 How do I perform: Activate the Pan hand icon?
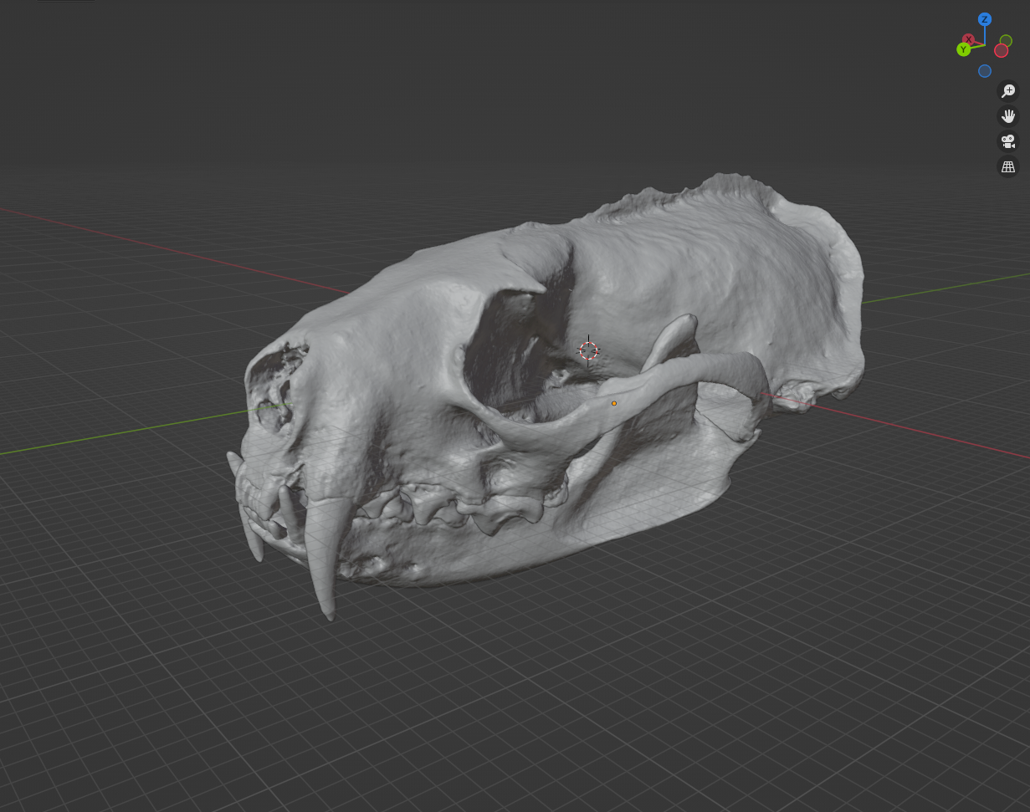[x=1008, y=115]
